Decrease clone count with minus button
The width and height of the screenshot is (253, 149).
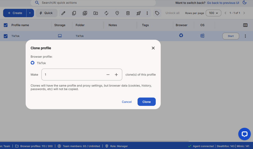coord(108,75)
